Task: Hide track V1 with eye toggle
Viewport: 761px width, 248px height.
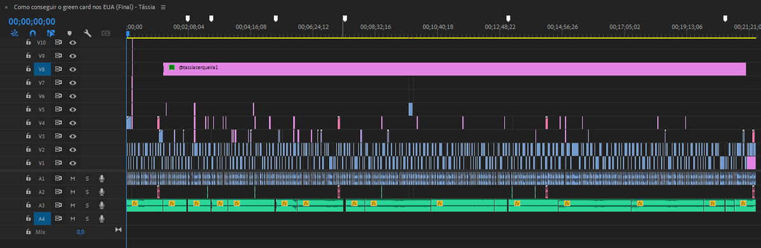Action: (73, 163)
